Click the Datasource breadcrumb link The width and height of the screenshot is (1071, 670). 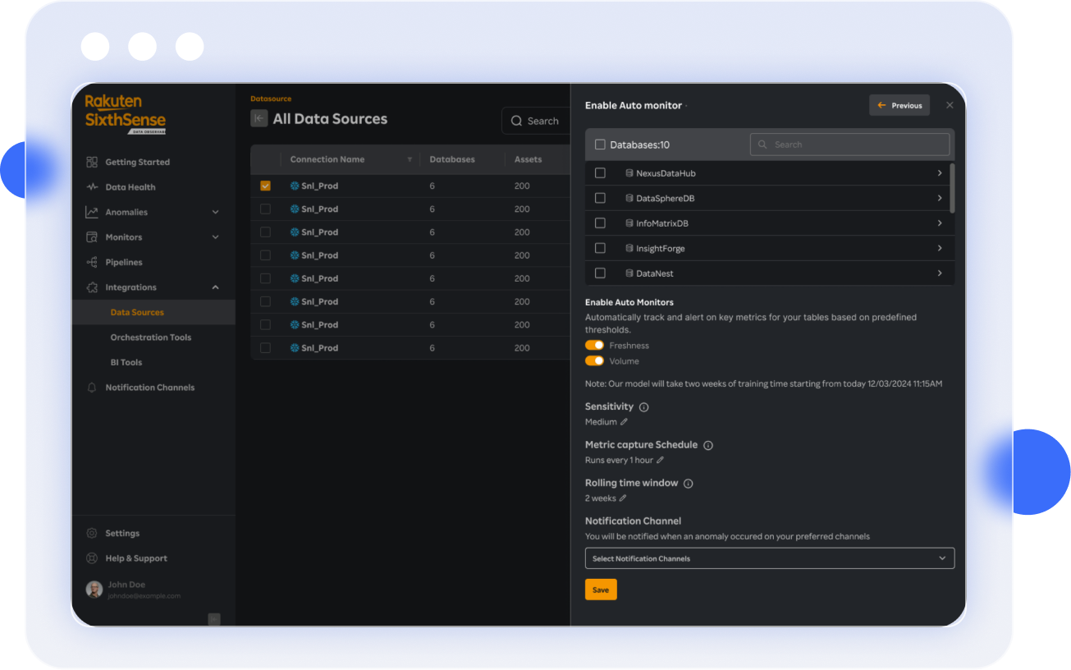[x=271, y=99]
